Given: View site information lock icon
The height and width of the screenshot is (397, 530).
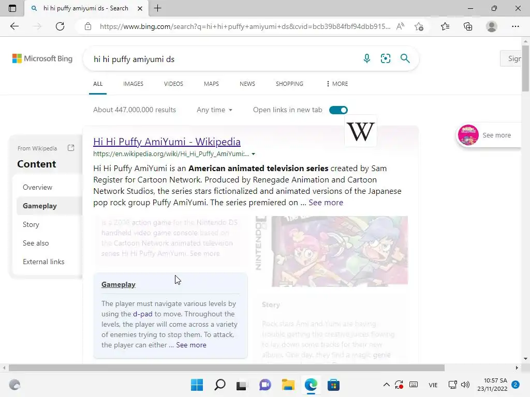Looking at the screenshot, I should [88, 26].
